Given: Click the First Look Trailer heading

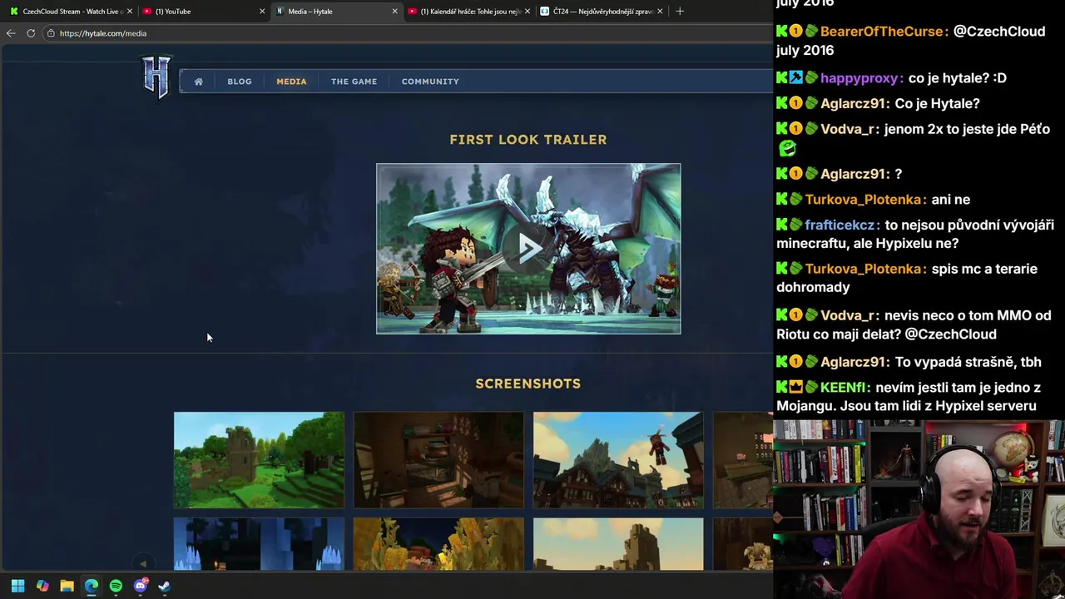Looking at the screenshot, I should click(x=528, y=140).
